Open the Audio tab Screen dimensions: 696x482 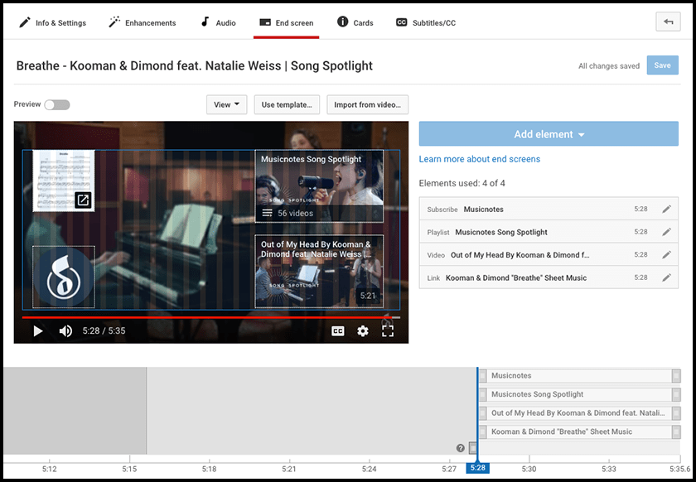pyautogui.click(x=218, y=22)
